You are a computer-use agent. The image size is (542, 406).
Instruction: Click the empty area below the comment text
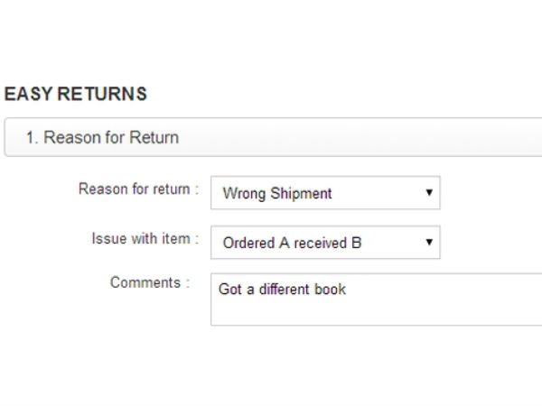pos(361,312)
